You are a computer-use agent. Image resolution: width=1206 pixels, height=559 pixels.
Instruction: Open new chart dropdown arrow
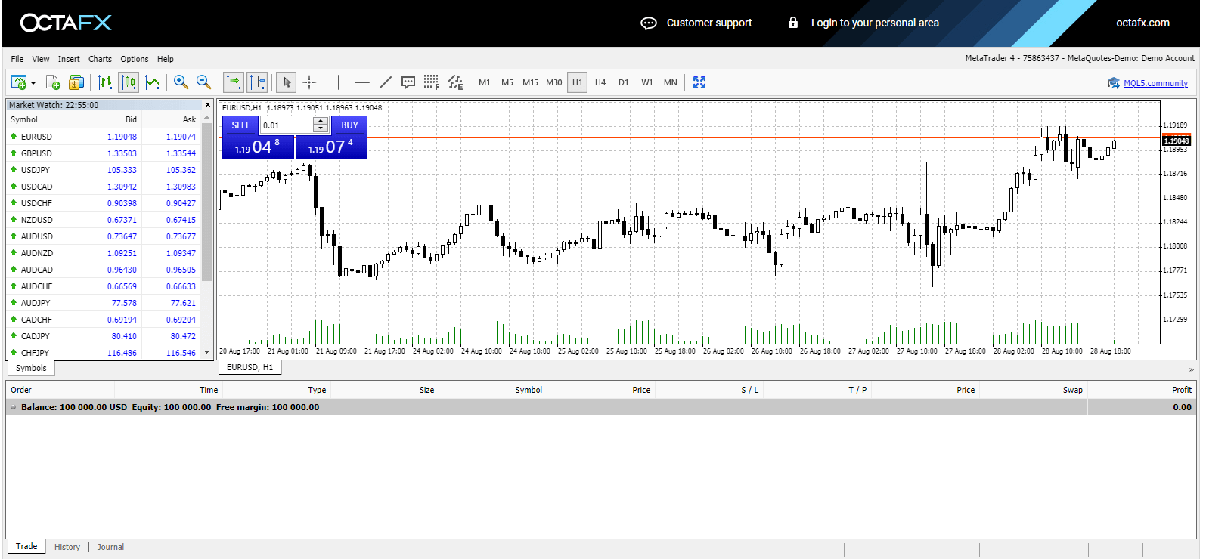(33, 83)
